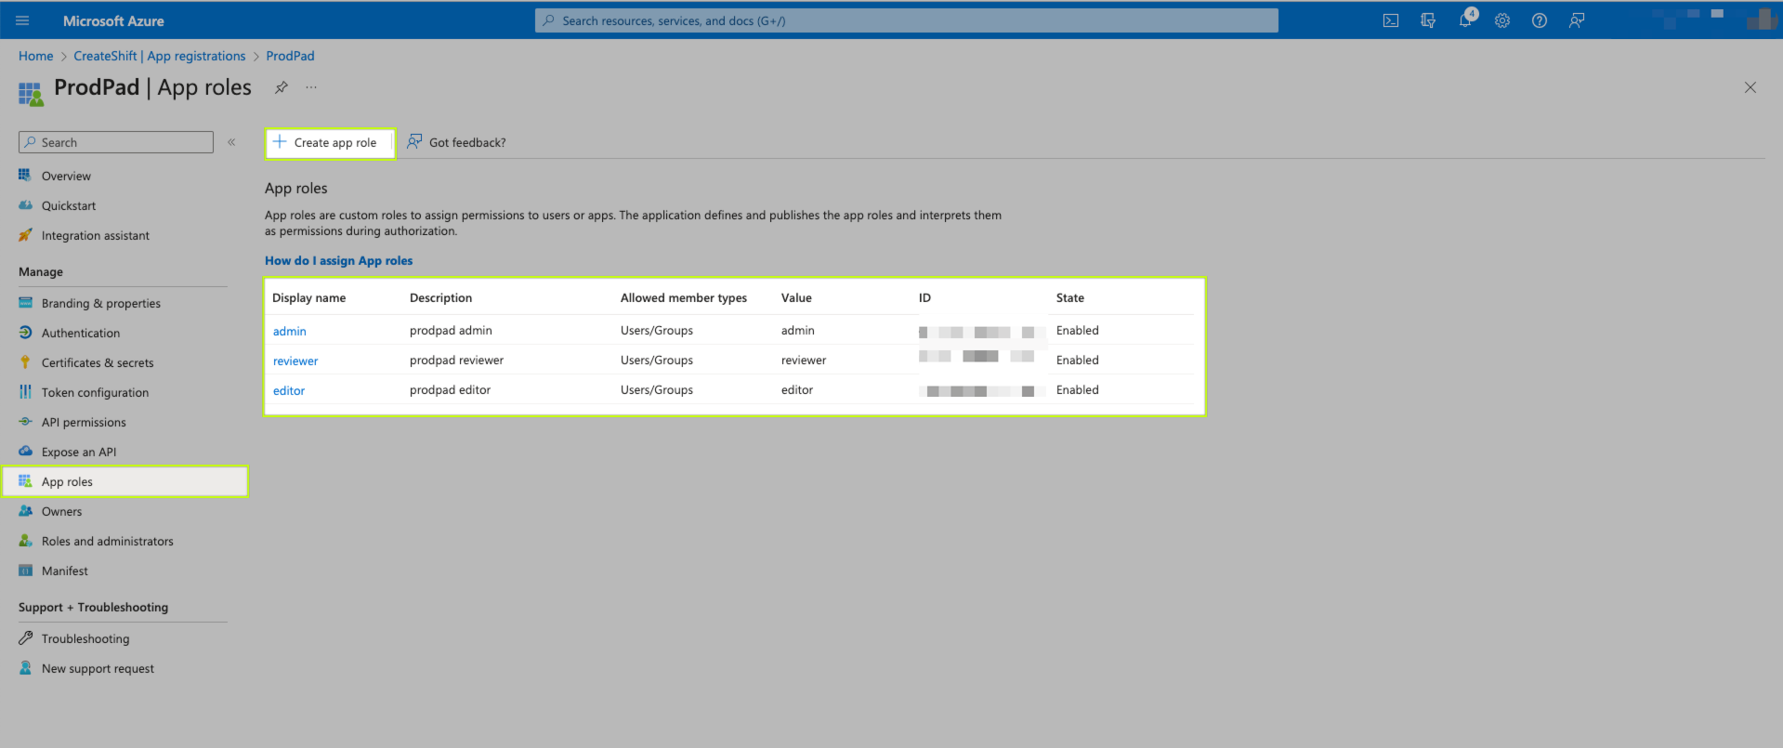
Task: Open Quickstart page
Action: [x=69, y=205]
